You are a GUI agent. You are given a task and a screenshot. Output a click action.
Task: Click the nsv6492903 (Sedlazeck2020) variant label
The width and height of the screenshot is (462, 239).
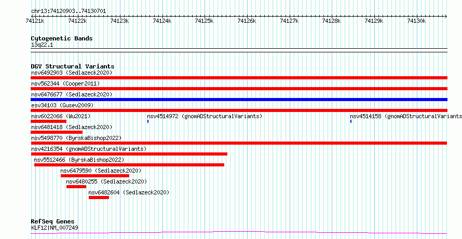[x=72, y=73]
